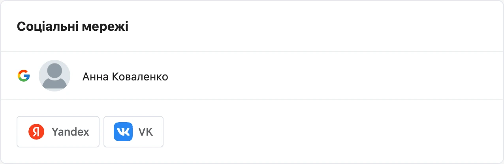The width and height of the screenshot is (504, 164).
Task: Open the gray profile avatar placeholder
Action: click(55, 76)
